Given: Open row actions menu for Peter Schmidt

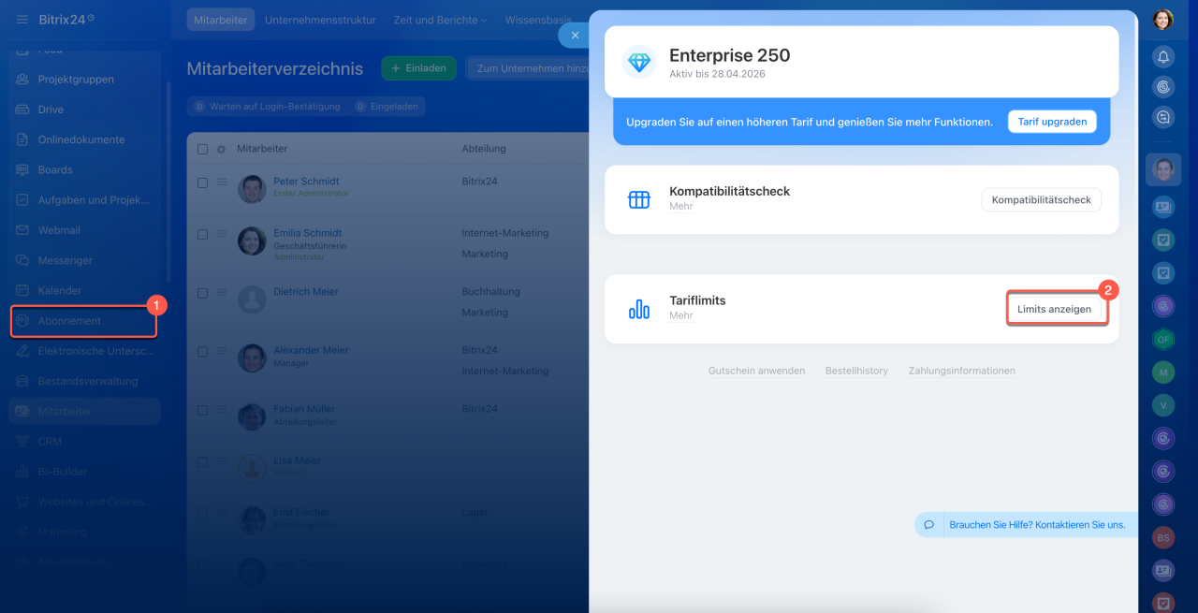Looking at the screenshot, I should [x=223, y=183].
